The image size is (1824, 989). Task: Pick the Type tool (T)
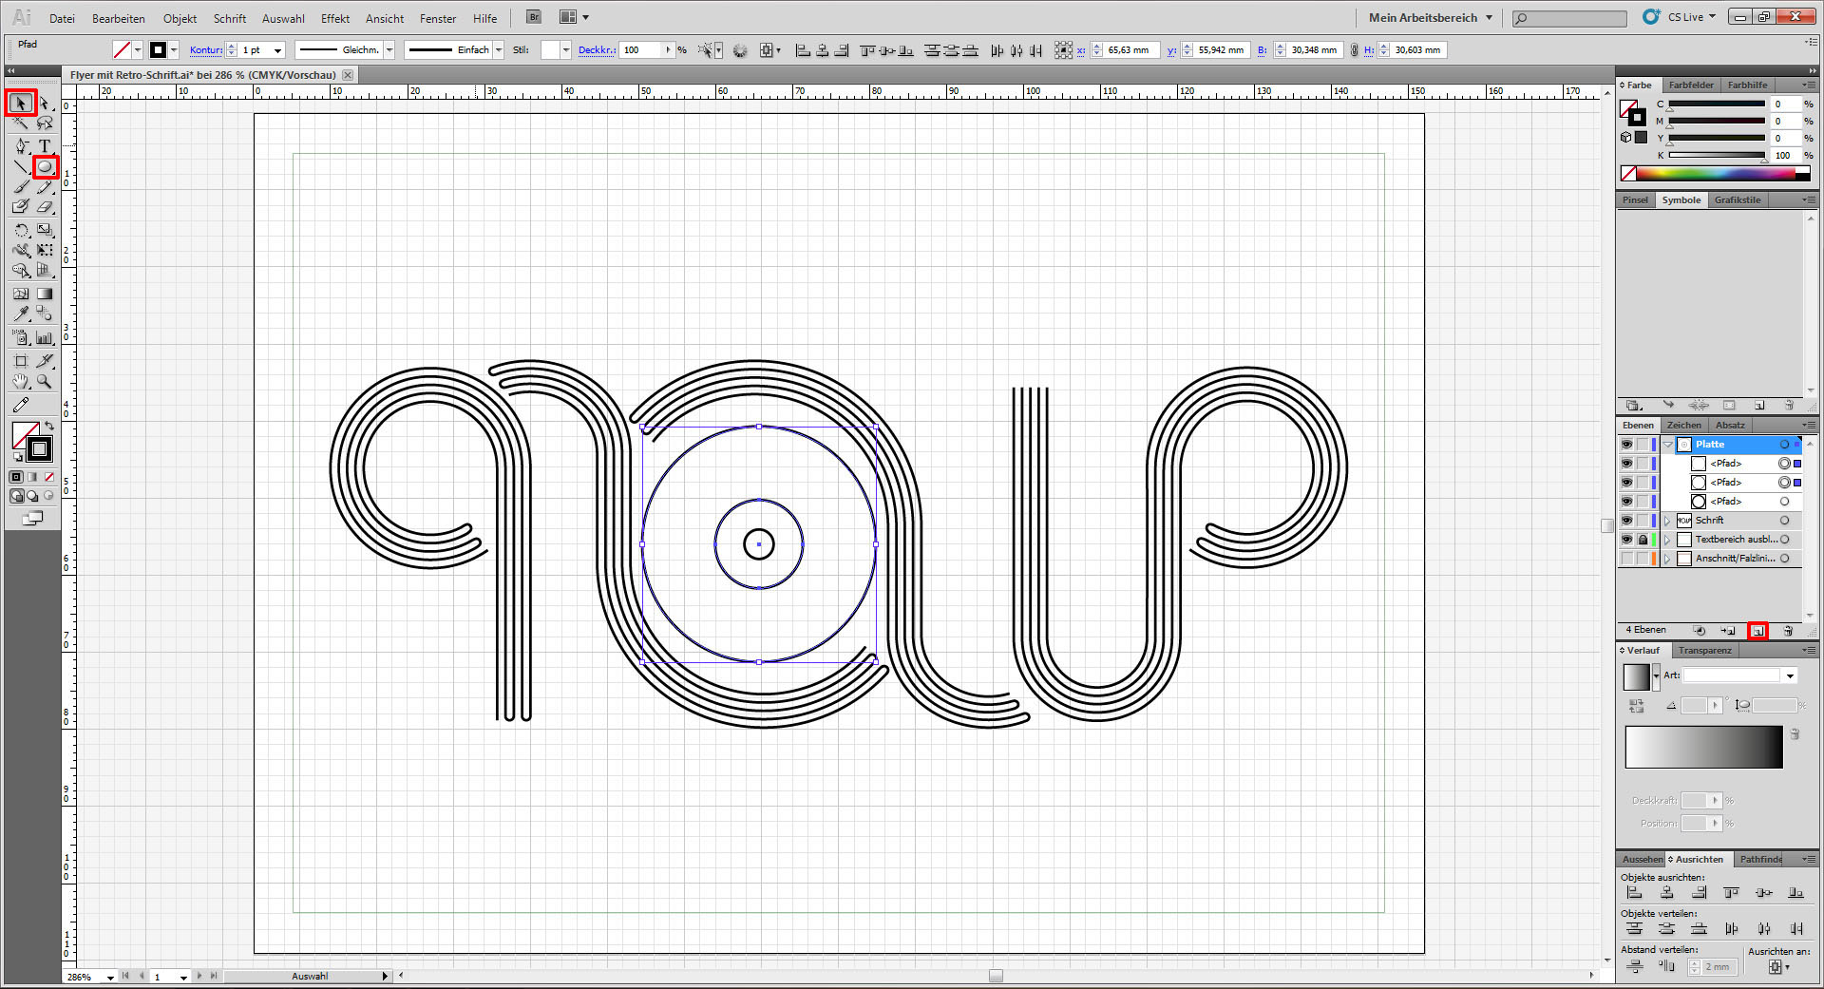tap(45, 145)
